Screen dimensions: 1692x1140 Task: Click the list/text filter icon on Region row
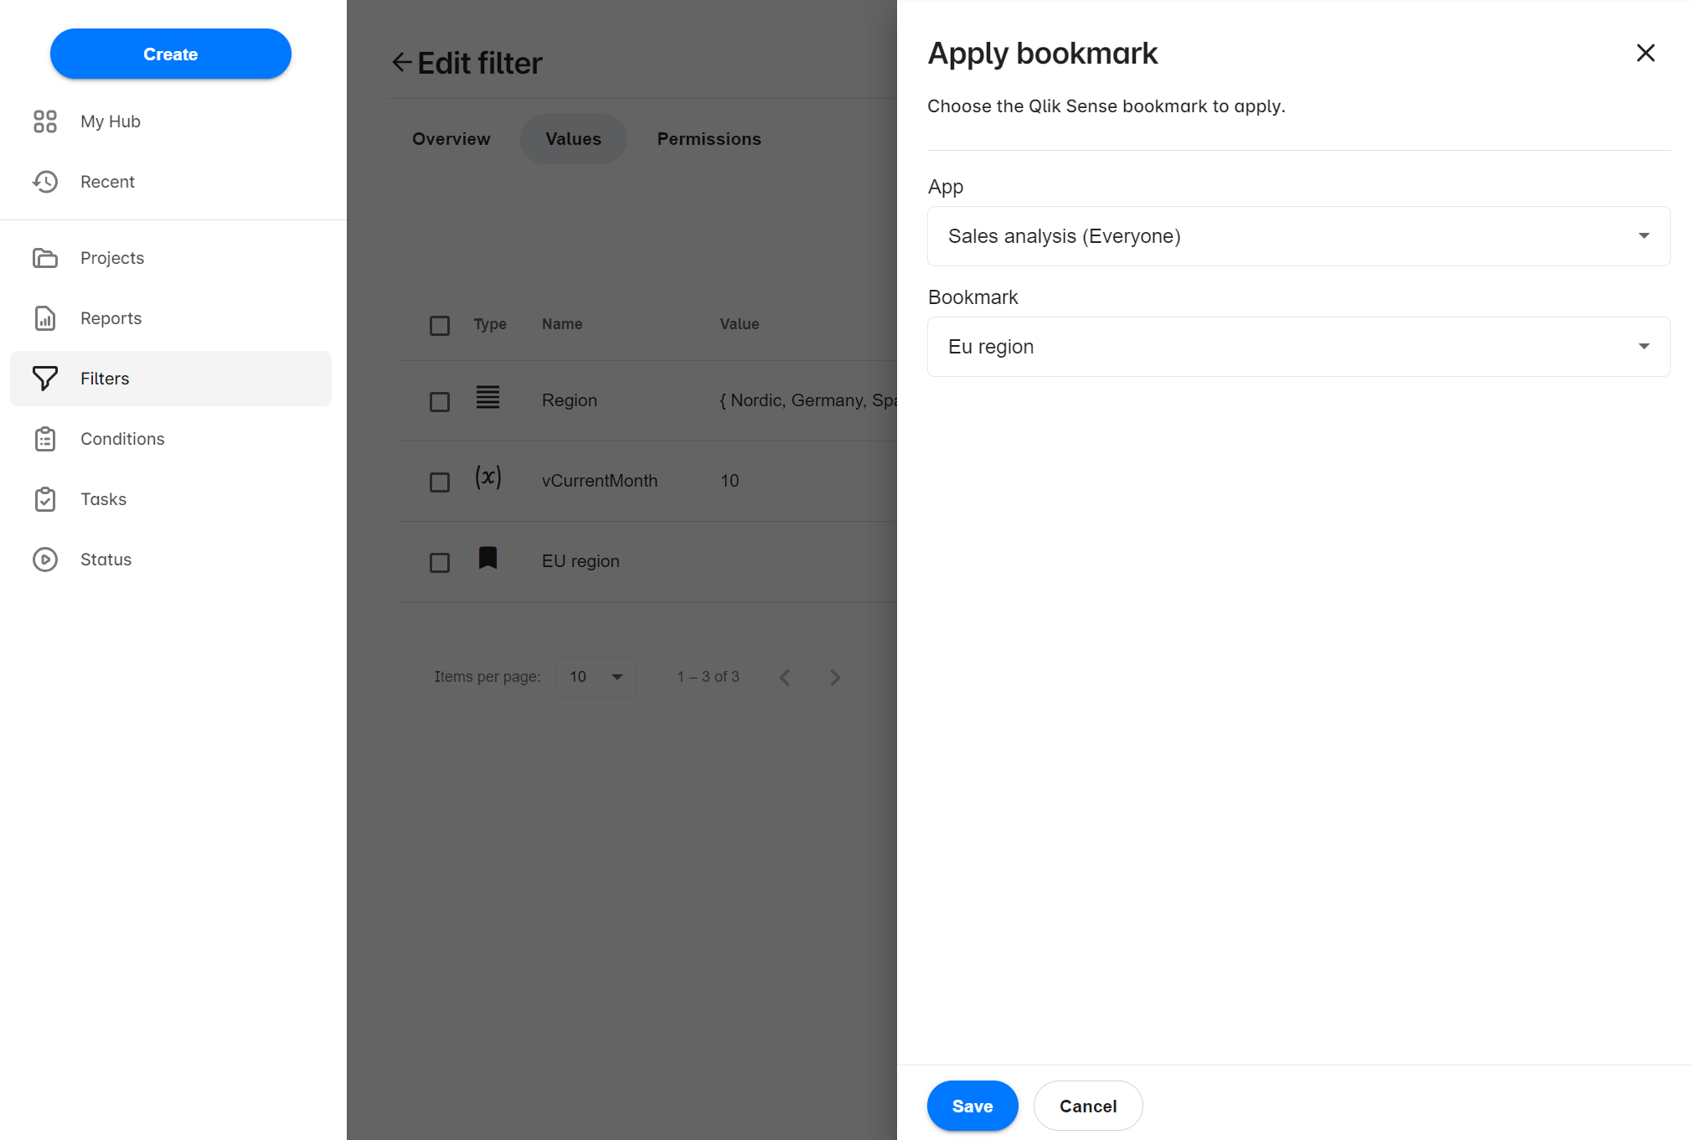(487, 398)
